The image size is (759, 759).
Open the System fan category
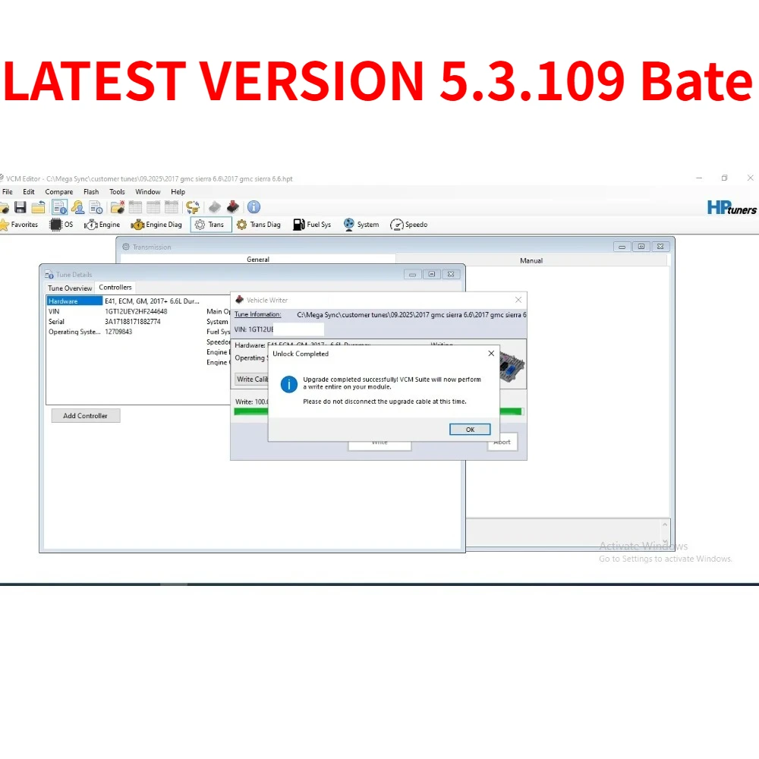[361, 225]
